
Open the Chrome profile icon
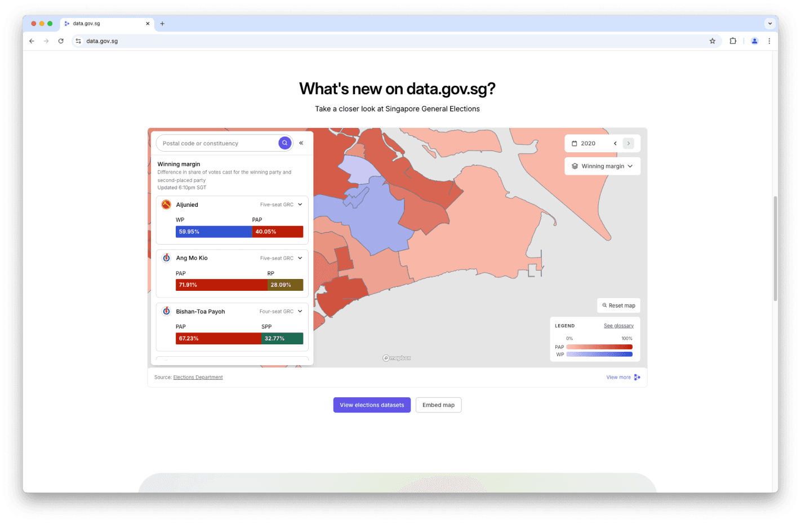754,41
